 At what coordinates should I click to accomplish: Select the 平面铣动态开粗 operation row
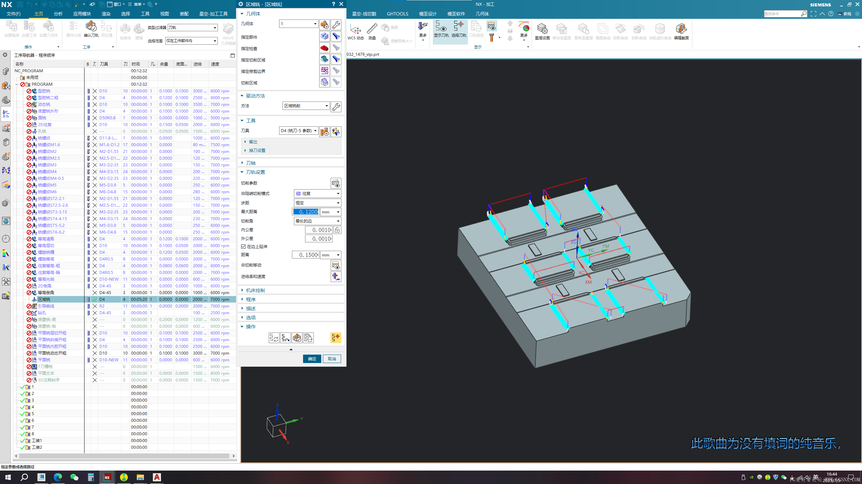pos(125,353)
